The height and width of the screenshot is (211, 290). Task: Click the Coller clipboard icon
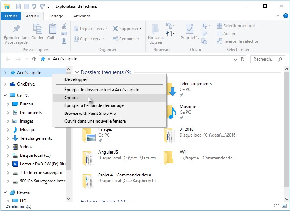(x=52, y=29)
